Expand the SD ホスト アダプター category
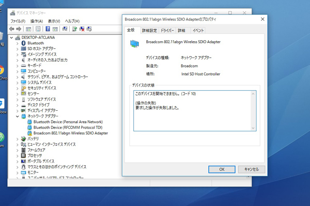Viewport: 310px width, 206px height. coord(18,49)
